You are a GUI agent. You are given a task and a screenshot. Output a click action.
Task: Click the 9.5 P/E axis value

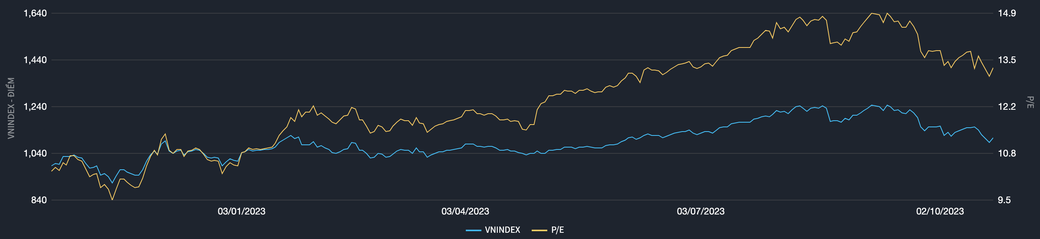point(1004,200)
